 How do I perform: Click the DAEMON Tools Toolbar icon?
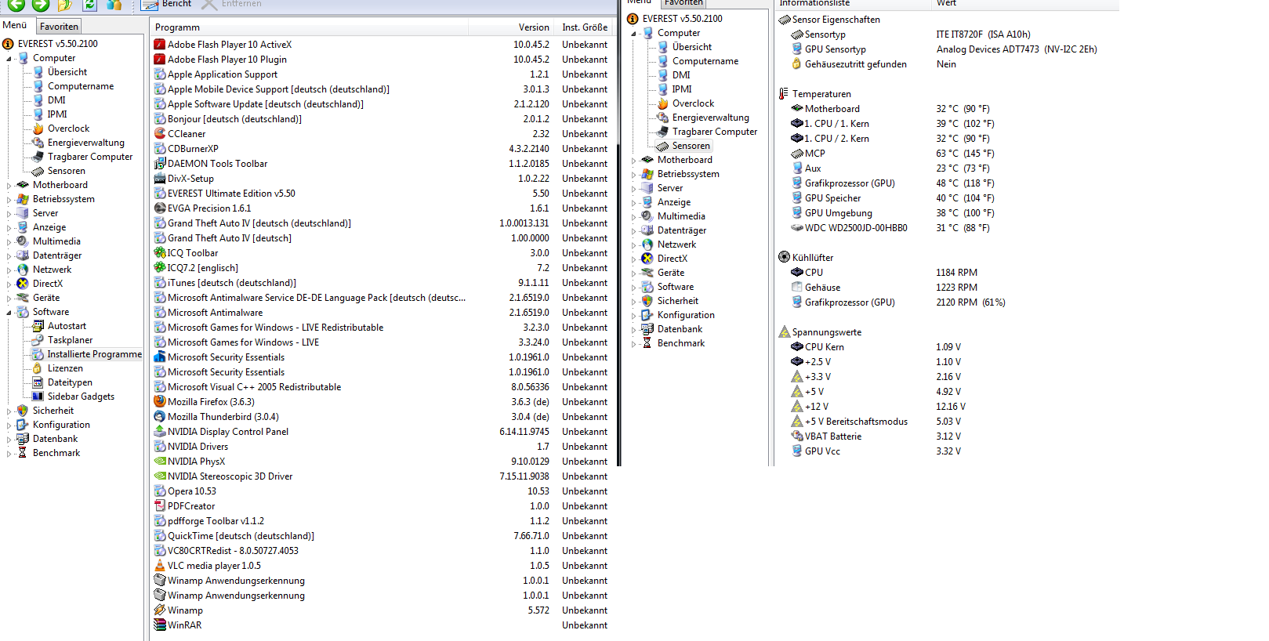click(x=160, y=164)
